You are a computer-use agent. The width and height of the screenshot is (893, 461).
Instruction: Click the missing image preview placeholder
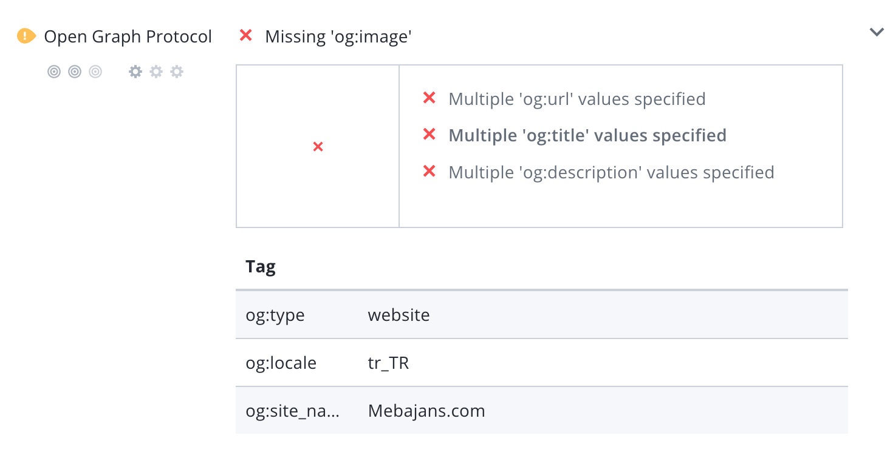click(318, 146)
